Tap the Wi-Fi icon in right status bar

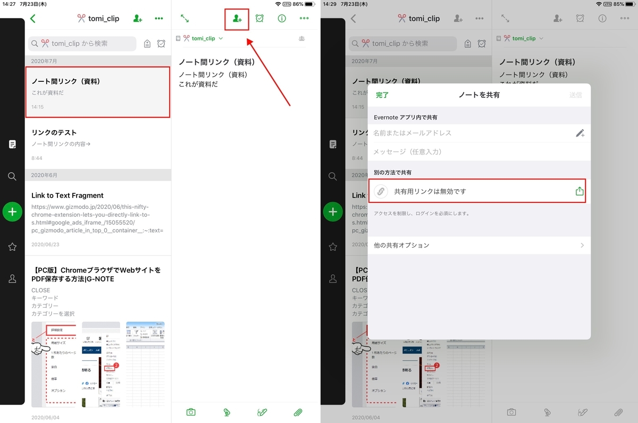599,4
